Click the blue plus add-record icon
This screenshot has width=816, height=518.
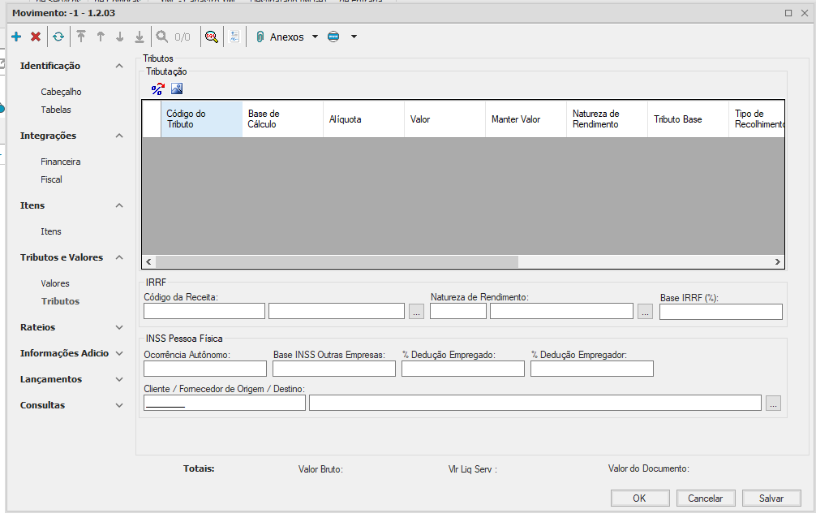pyautogui.click(x=16, y=37)
